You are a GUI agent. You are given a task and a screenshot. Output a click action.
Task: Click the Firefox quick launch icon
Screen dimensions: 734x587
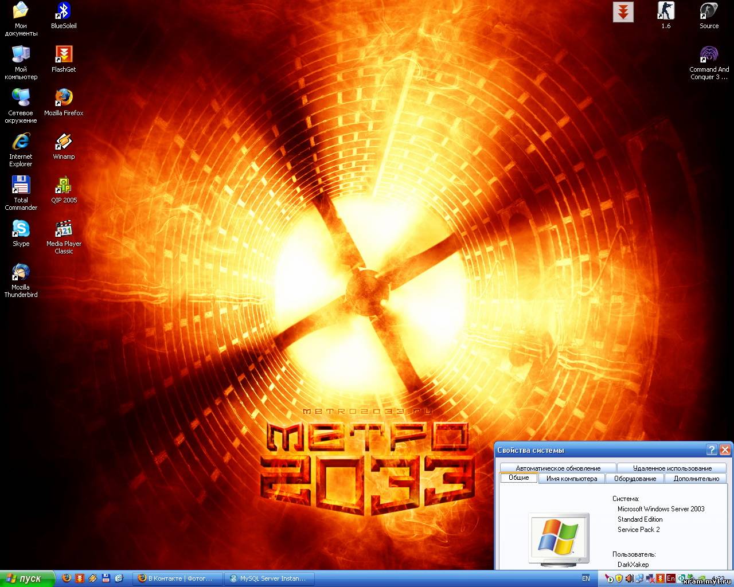coord(67,578)
